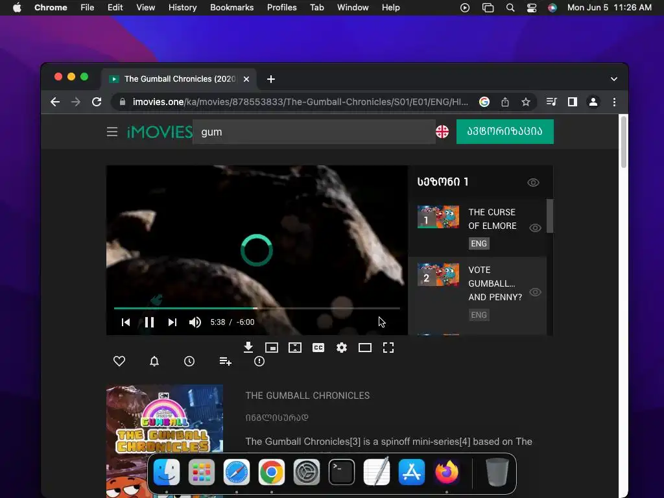Image resolution: width=664 pixels, height=498 pixels.
Task: Click episode 1 thumbnail
Action: 438,217
